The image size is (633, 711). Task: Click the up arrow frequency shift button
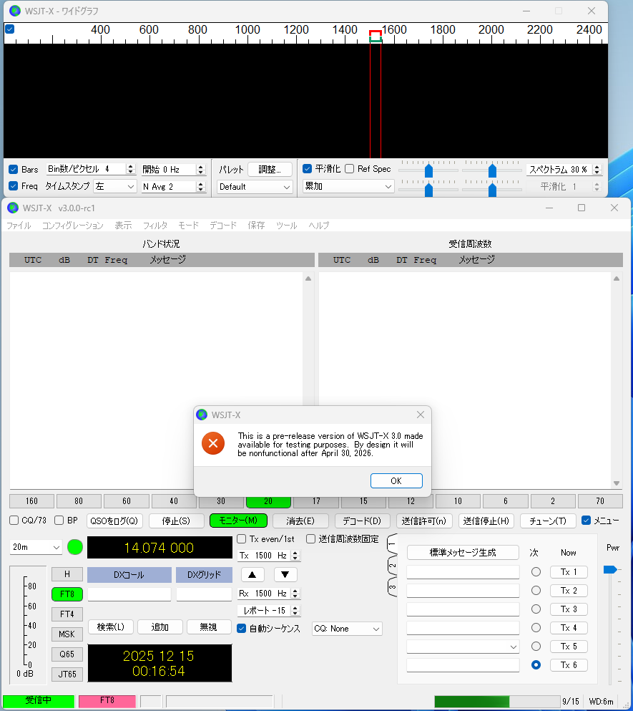pyautogui.click(x=252, y=574)
